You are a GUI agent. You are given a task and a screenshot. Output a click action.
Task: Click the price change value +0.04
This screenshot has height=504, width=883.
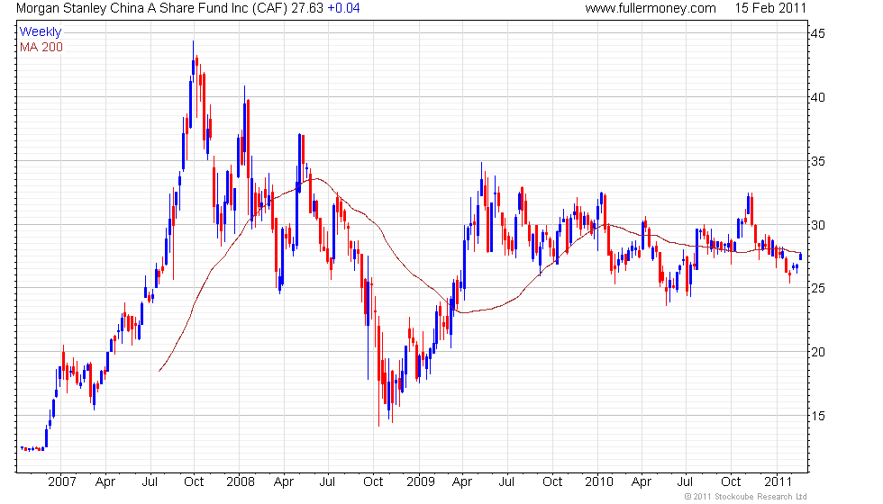click(x=343, y=8)
